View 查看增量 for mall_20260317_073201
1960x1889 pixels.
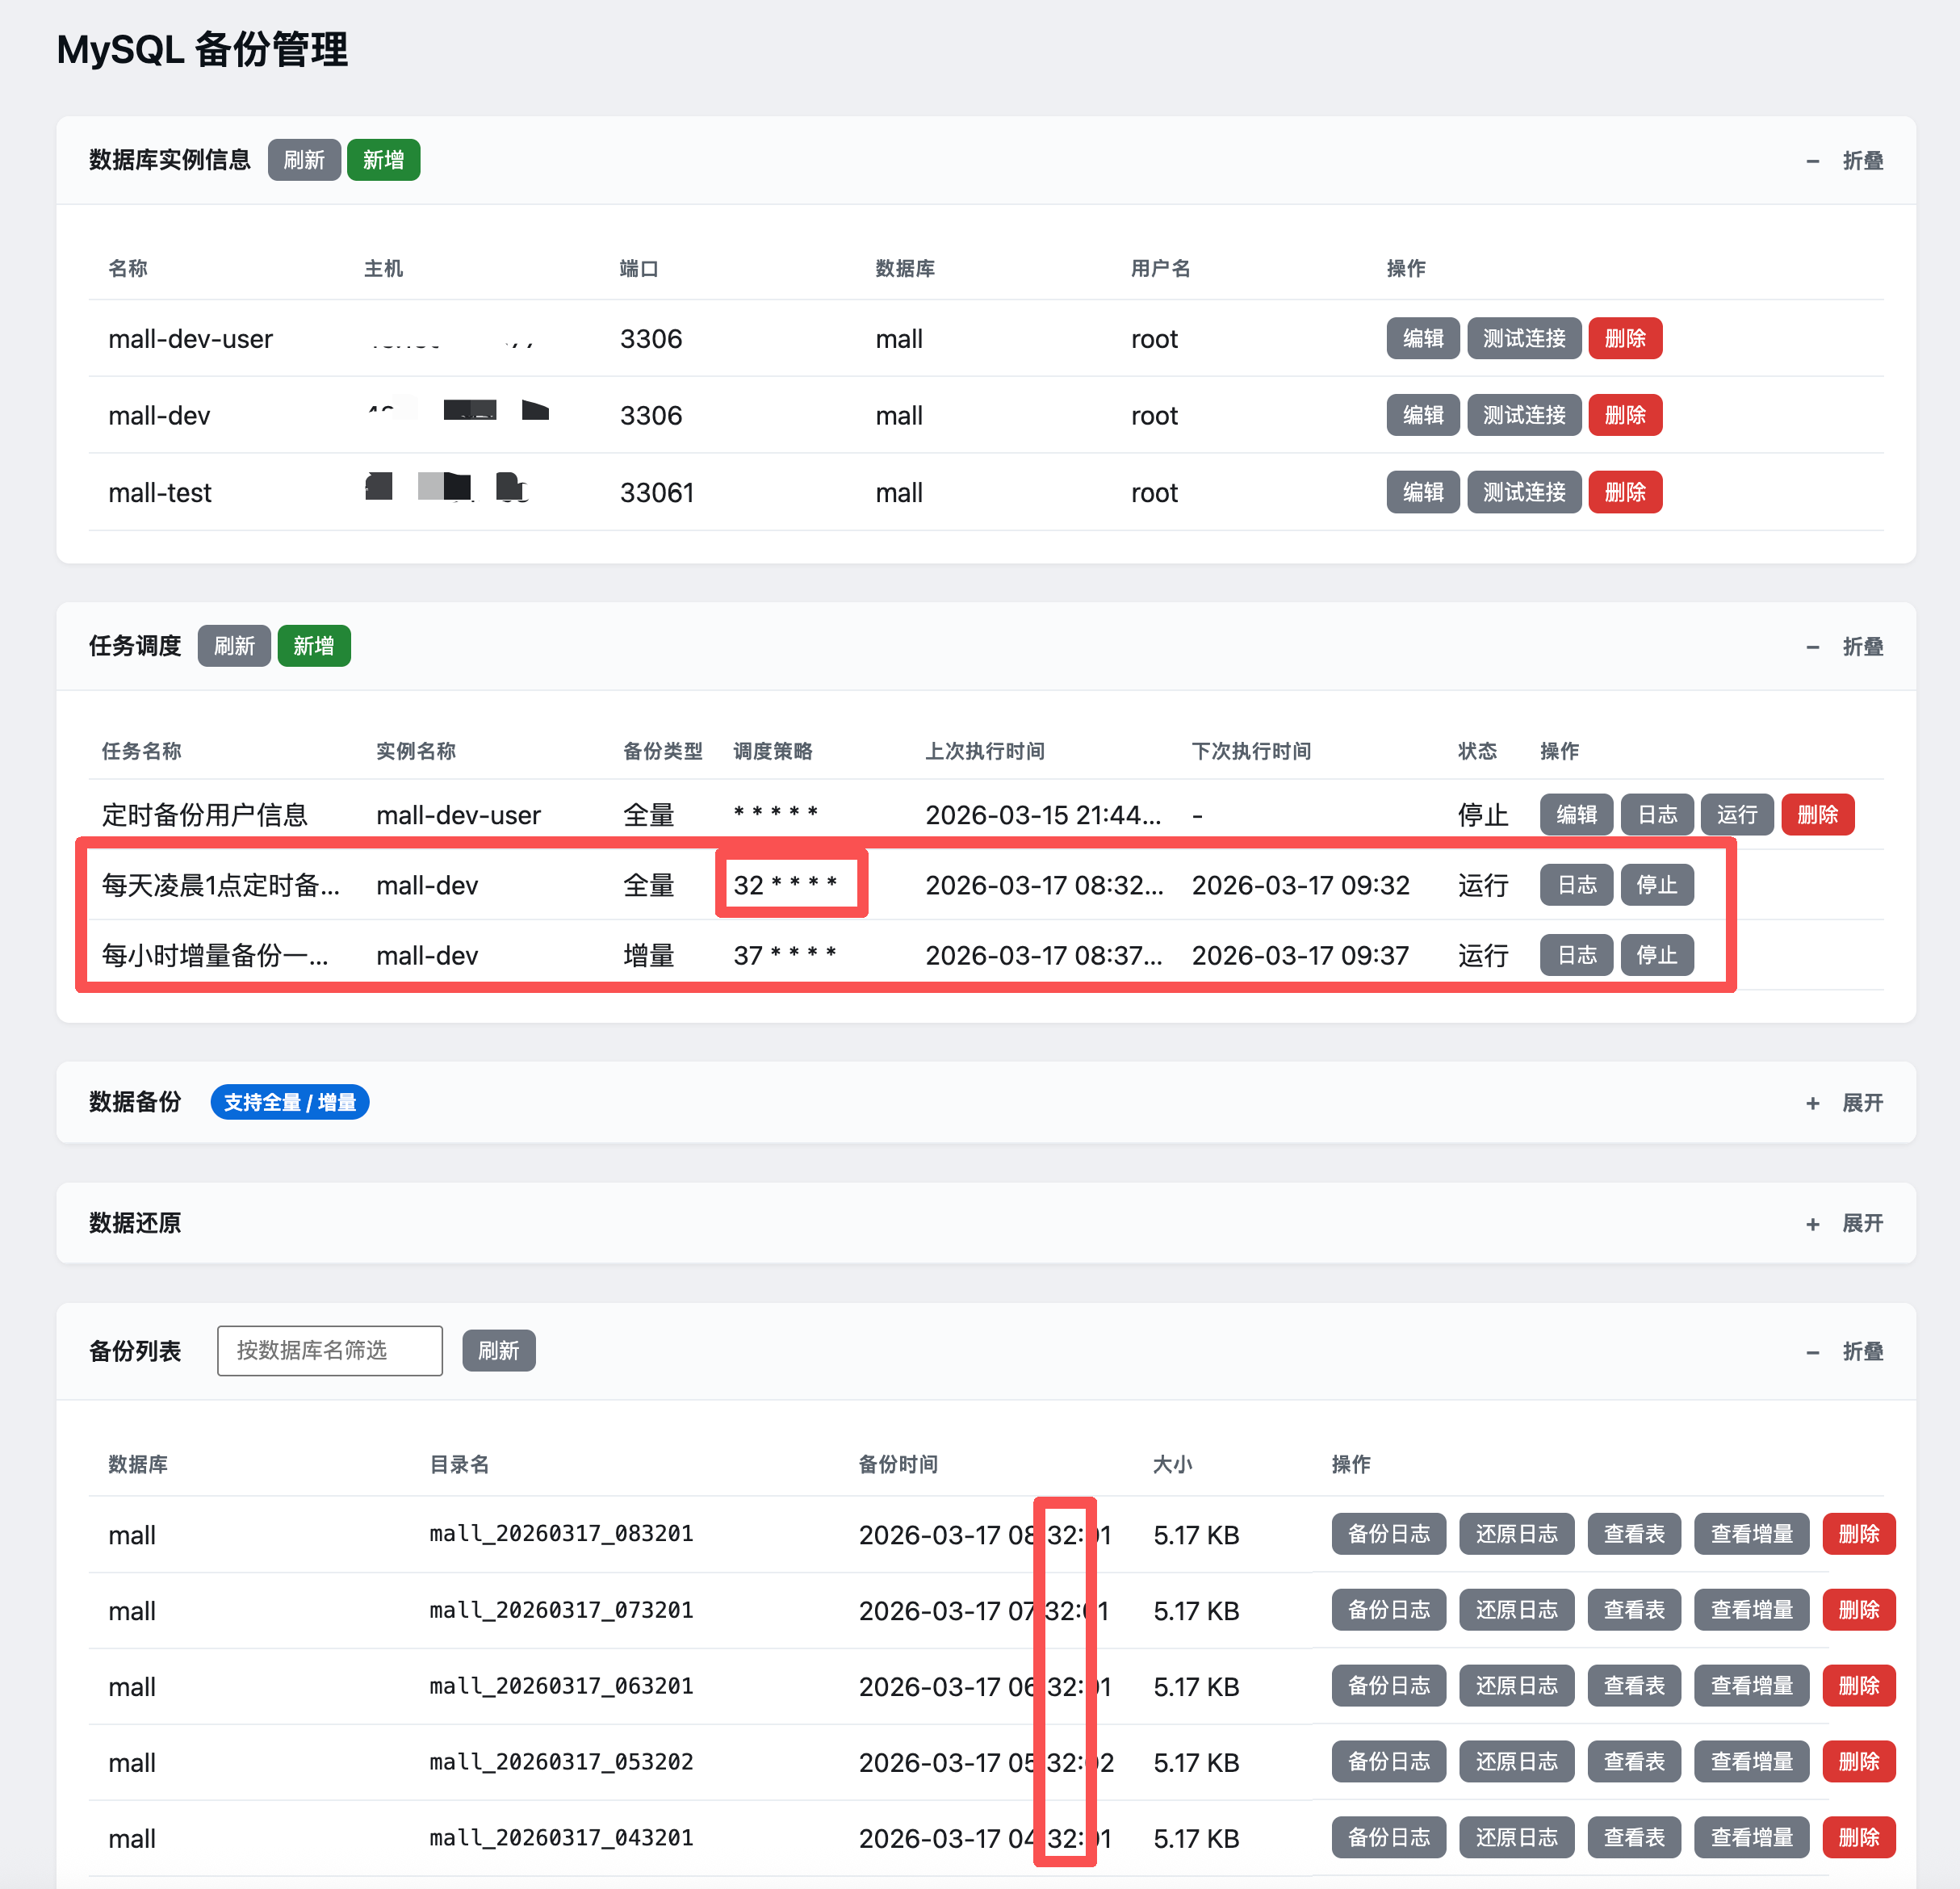[x=1751, y=1610]
